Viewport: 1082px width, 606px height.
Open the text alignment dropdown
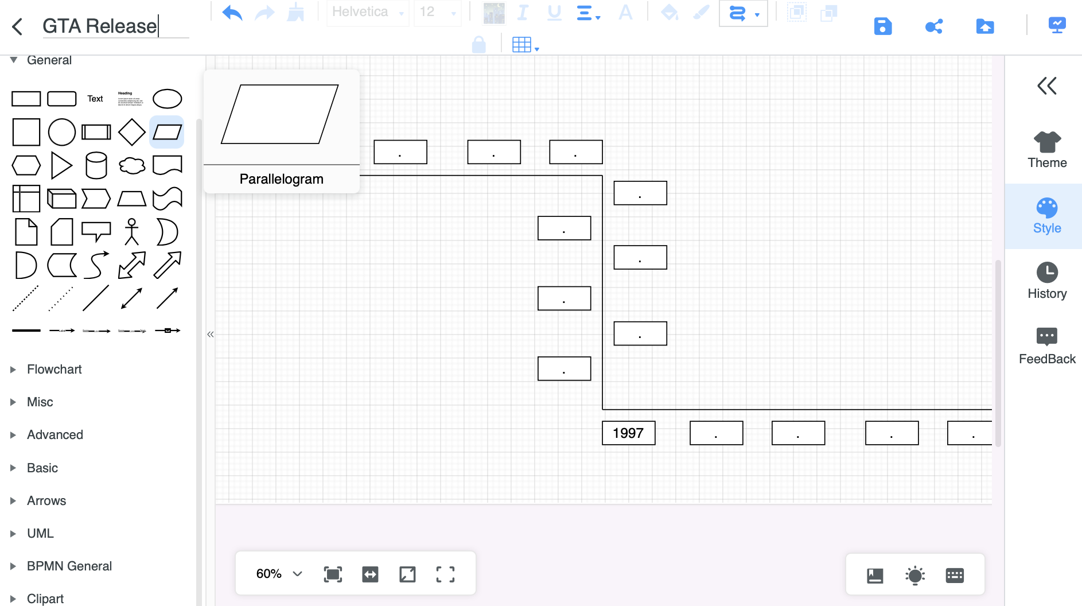point(588,13)
